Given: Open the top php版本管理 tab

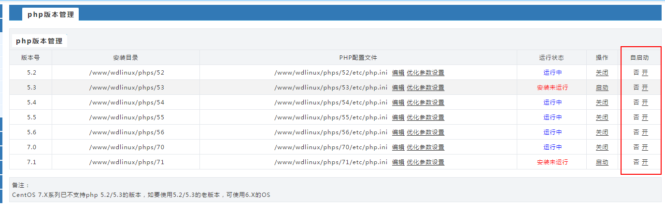Looking at the screenshot, I should (51, 14).
